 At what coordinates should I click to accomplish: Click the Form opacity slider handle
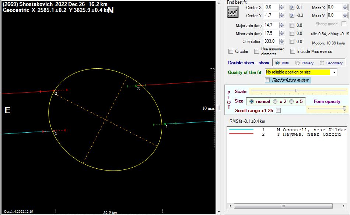(344, 108)
